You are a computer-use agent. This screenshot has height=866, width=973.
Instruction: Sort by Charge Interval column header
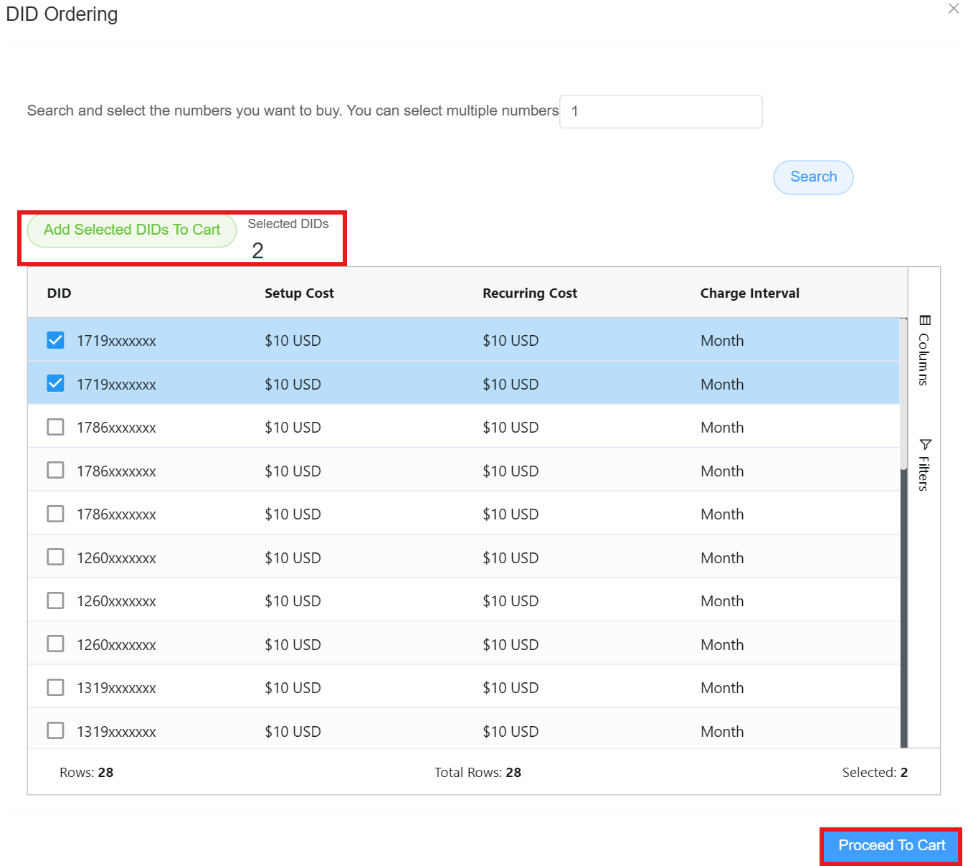coord(749,293)
